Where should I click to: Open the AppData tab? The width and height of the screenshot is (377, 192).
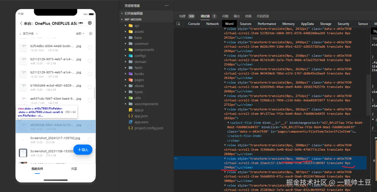(307, 24)
